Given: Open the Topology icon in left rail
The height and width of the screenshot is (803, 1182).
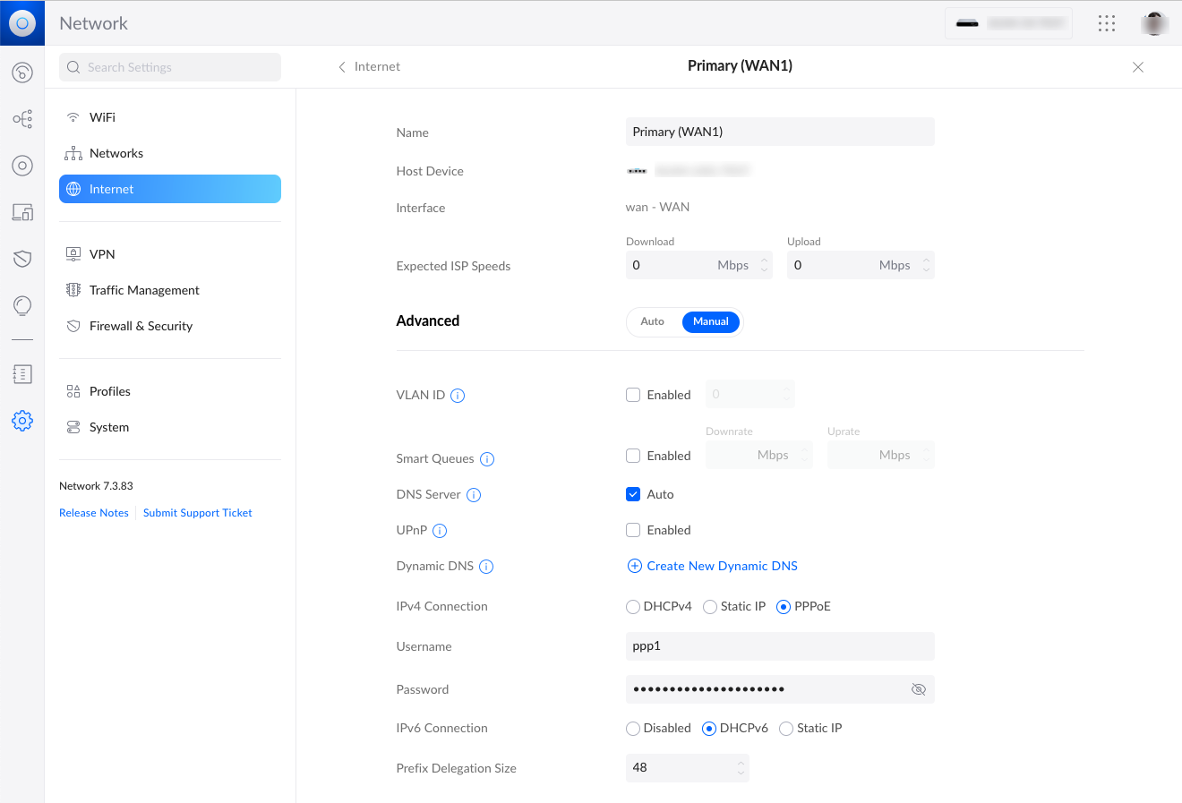Looking at the screenshot, I should 22,119.
